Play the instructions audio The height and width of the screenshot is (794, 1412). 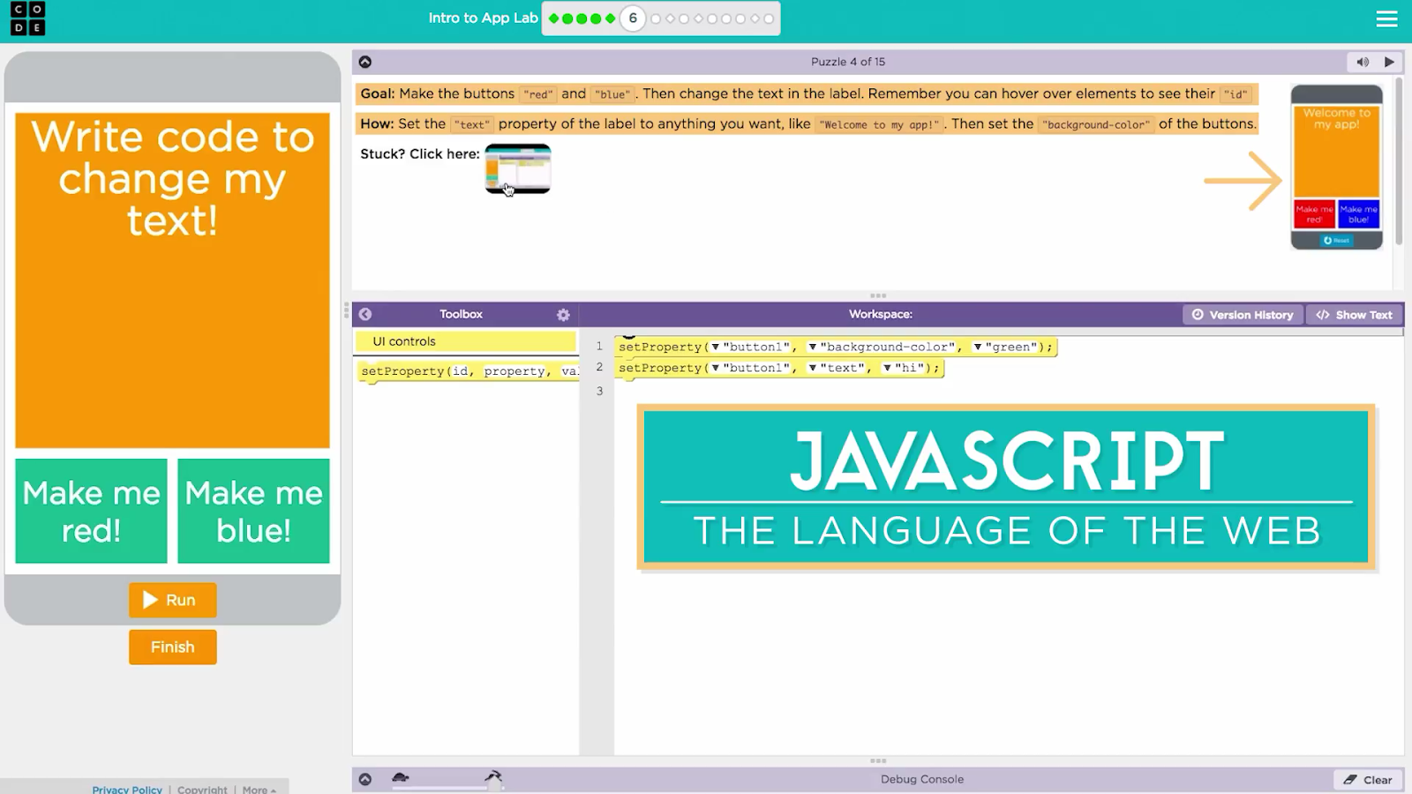1389,62
